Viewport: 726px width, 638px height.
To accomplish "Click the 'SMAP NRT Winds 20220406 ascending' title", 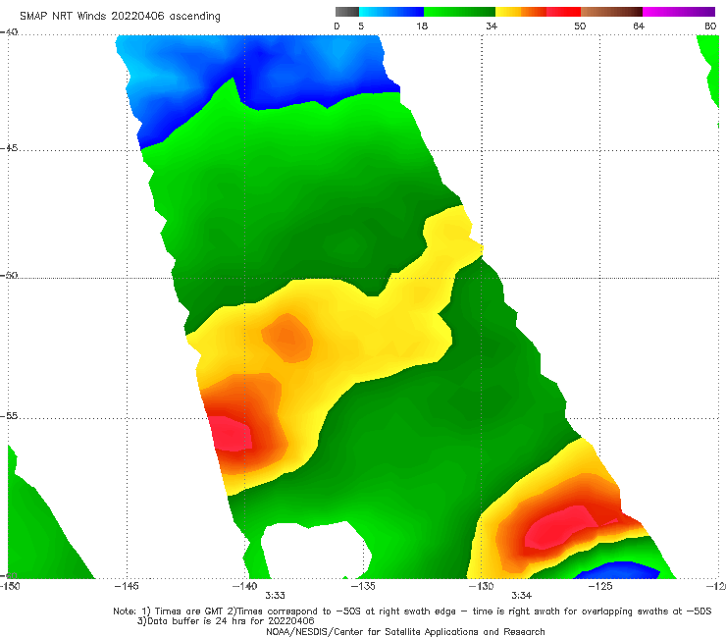I will pyautogui.click(x=120, y=16).
